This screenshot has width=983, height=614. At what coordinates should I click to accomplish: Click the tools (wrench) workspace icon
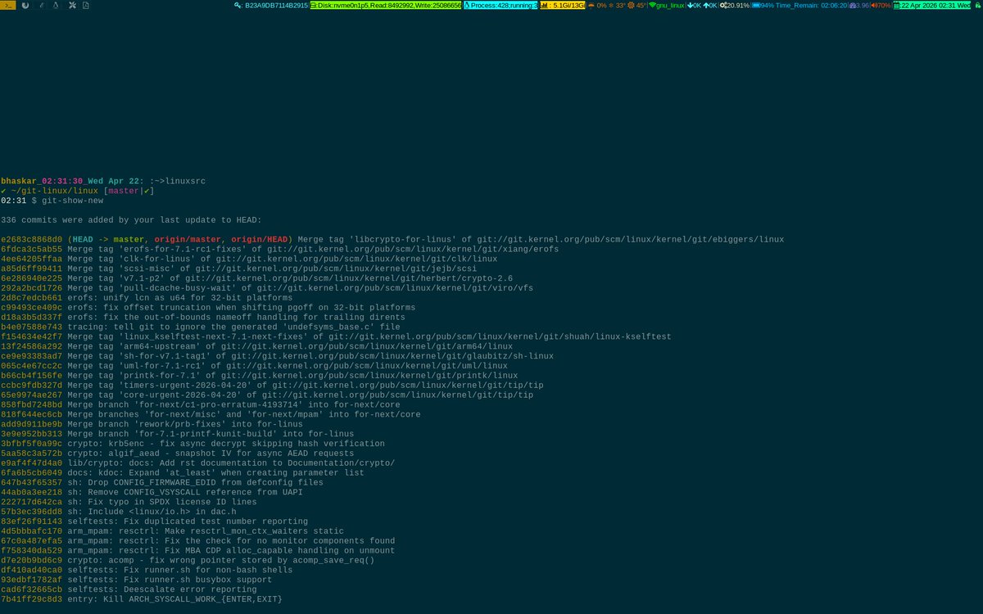tap(73, 5)
